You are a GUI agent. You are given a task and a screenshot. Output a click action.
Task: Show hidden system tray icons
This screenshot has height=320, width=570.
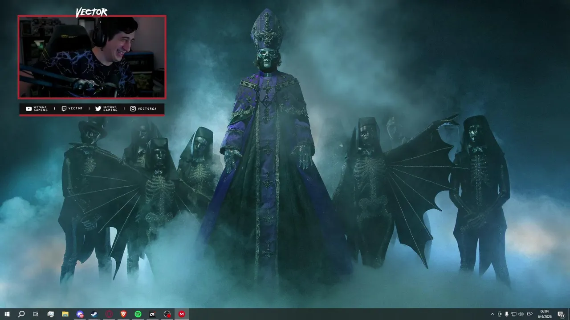[x=492, y=314]
